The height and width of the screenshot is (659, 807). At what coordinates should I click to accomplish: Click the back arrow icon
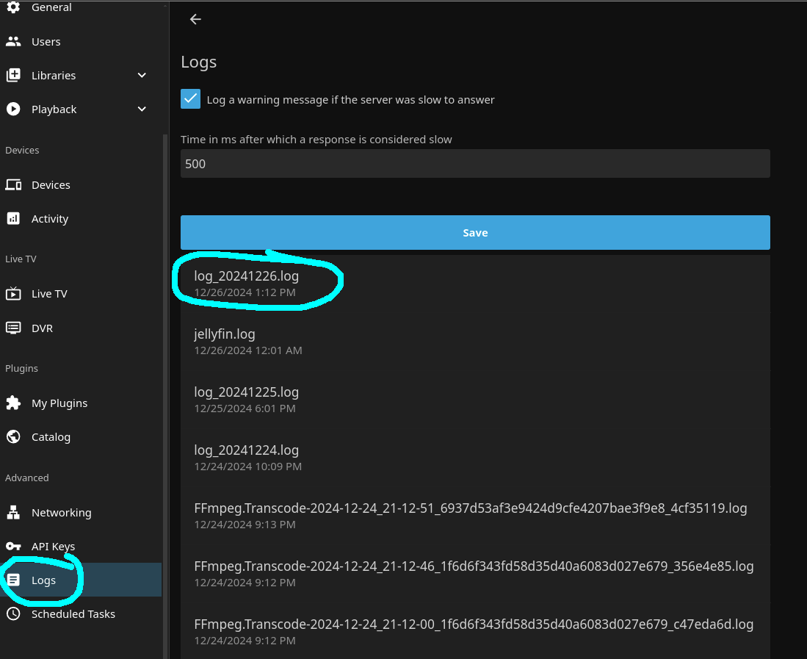195,20
